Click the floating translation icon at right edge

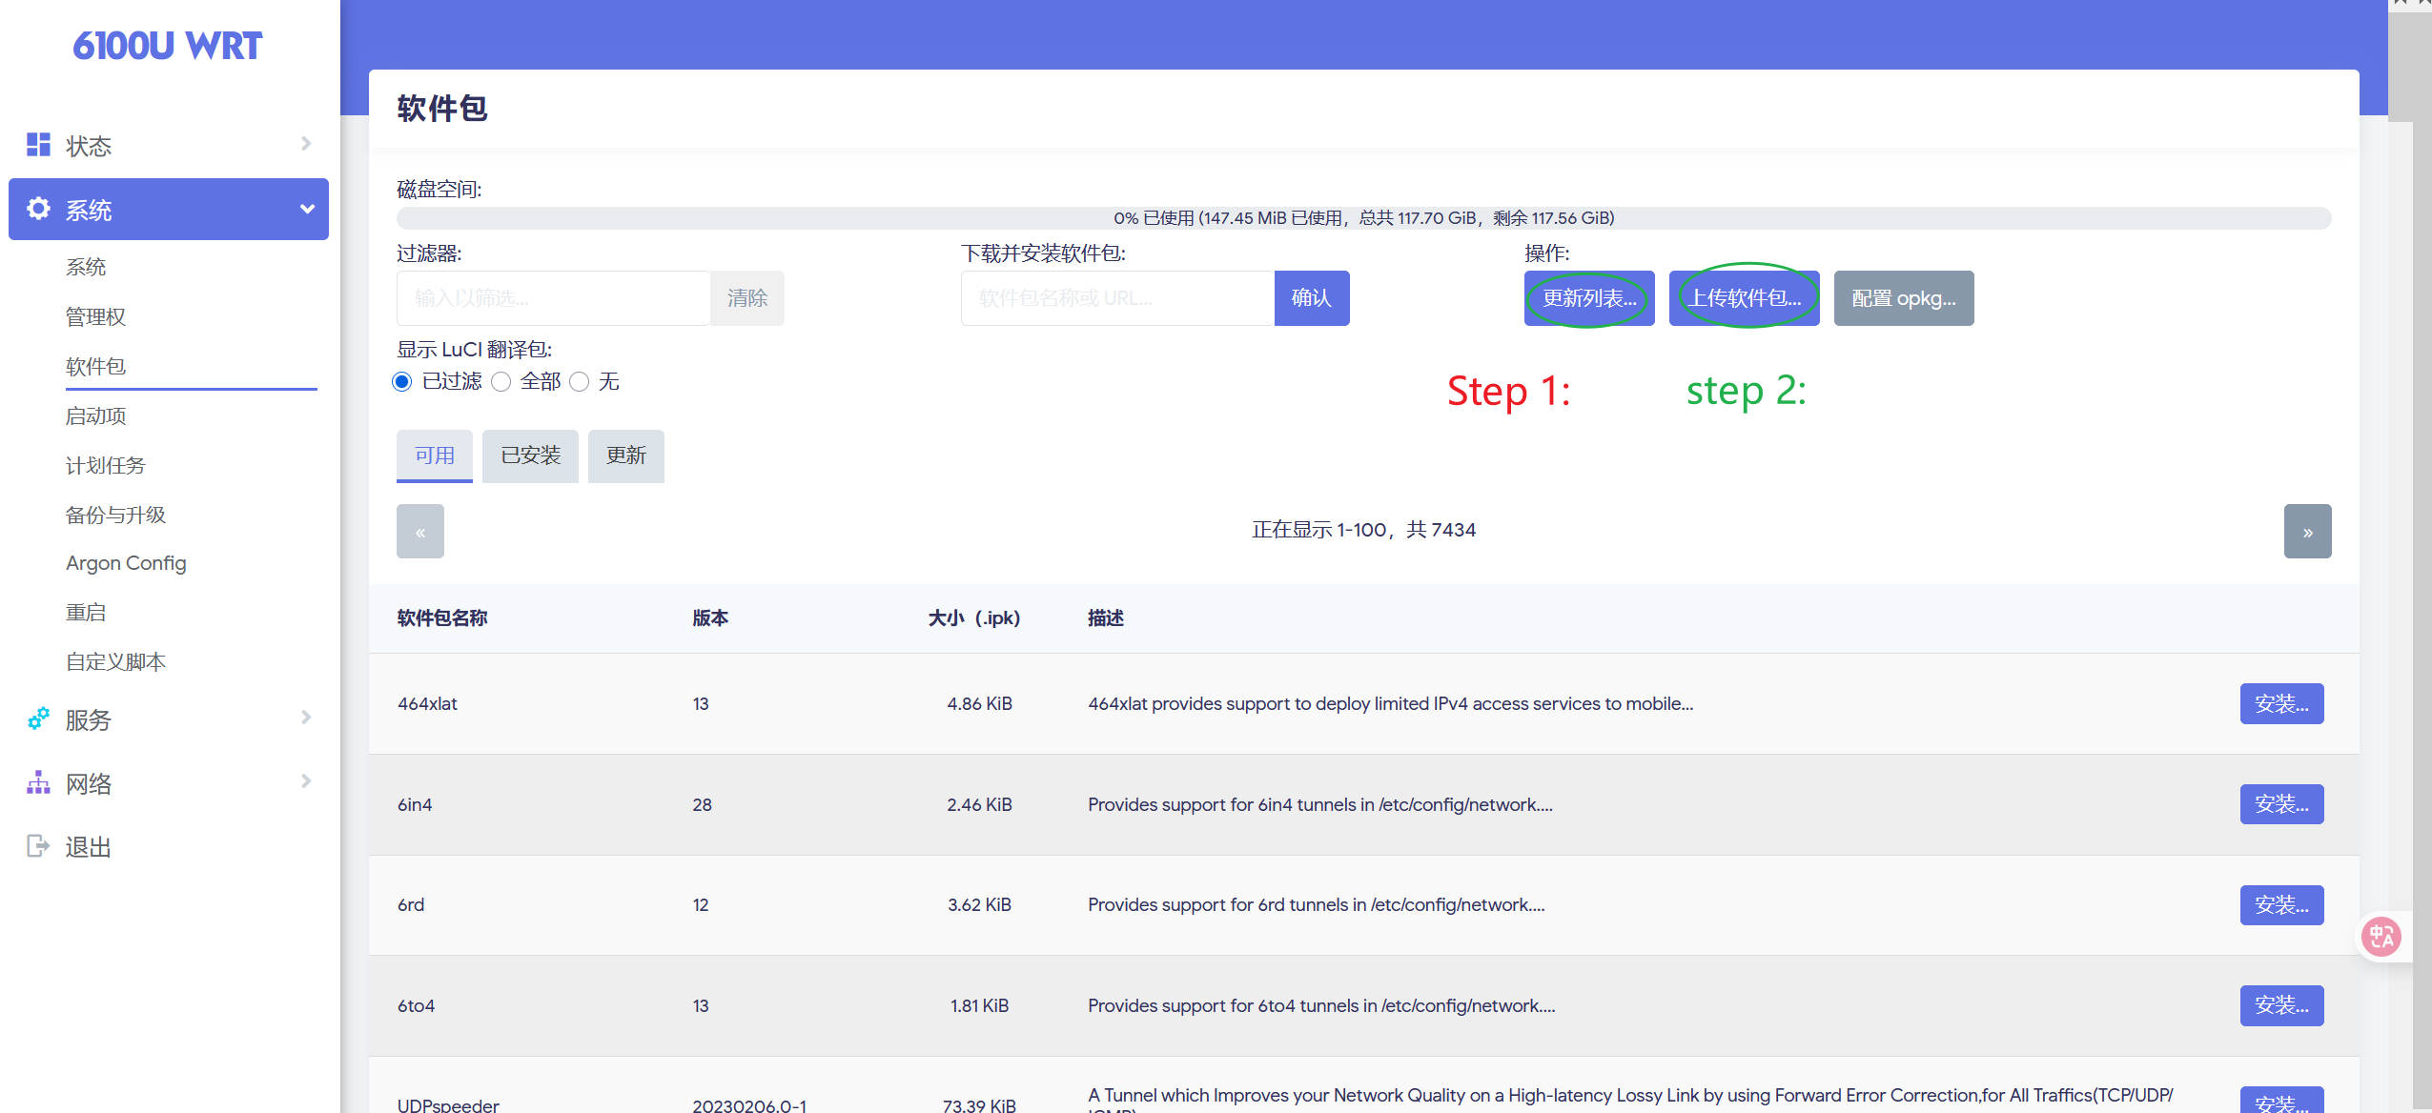tap(2381, 937)
